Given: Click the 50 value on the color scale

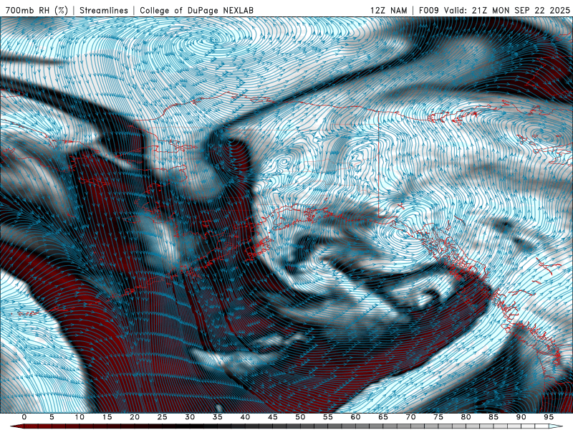Looking at the screenshot, I should coord(300,417).
